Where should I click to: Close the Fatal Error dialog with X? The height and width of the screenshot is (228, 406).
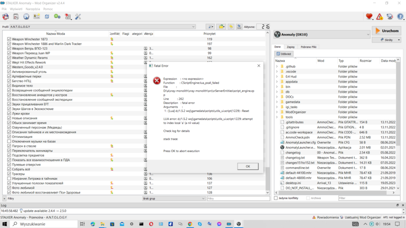[x=259, y=66]
